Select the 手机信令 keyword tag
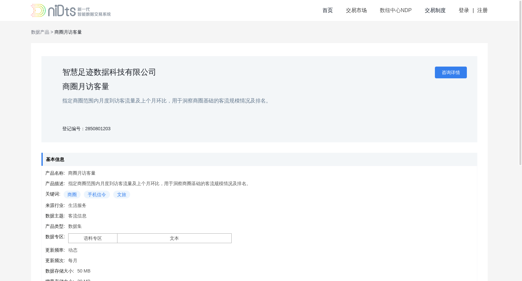Viewport: 522px width, 281px height. (97, 195)
